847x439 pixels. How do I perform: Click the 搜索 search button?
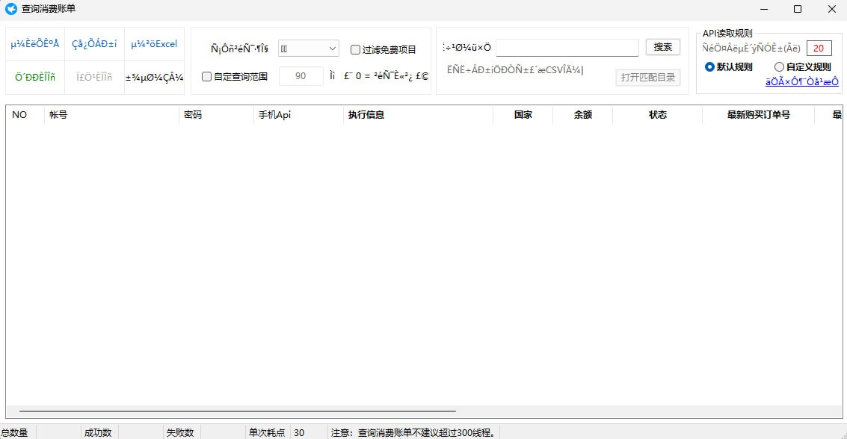663,47
